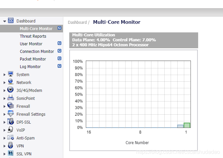223x158 pixels.
Task: Click '2 x 400 MHz Mips64 Octeon Processor'
Action: click(x=110, y=45)
